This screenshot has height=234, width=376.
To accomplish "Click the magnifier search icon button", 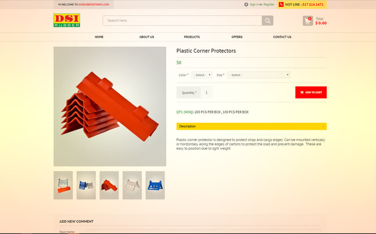I will (268, 21).
